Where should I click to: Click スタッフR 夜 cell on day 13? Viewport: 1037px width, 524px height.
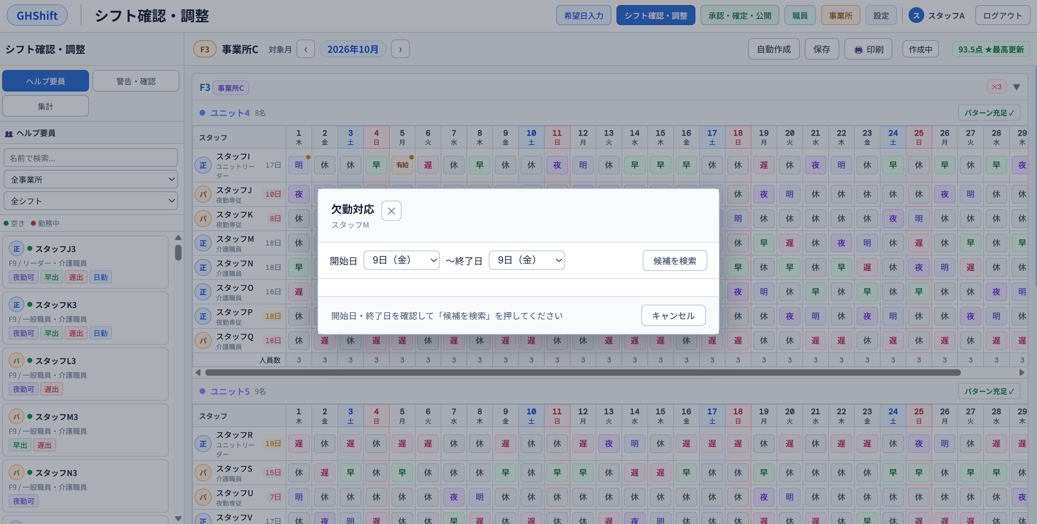[609, 444]
